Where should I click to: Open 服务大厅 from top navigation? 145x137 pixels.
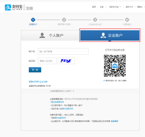[x=129, y=7]
